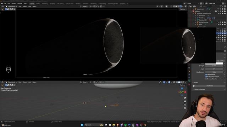The height and width of the screenshot is (127, 227).
Task: Click the white light Color swatch
Action: coord(214,64)
